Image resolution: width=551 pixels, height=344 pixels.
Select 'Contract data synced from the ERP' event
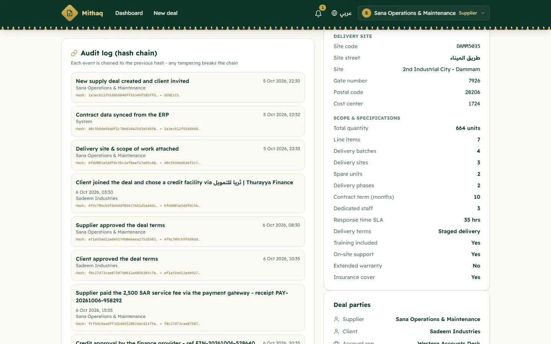click(x=188, y=121)
